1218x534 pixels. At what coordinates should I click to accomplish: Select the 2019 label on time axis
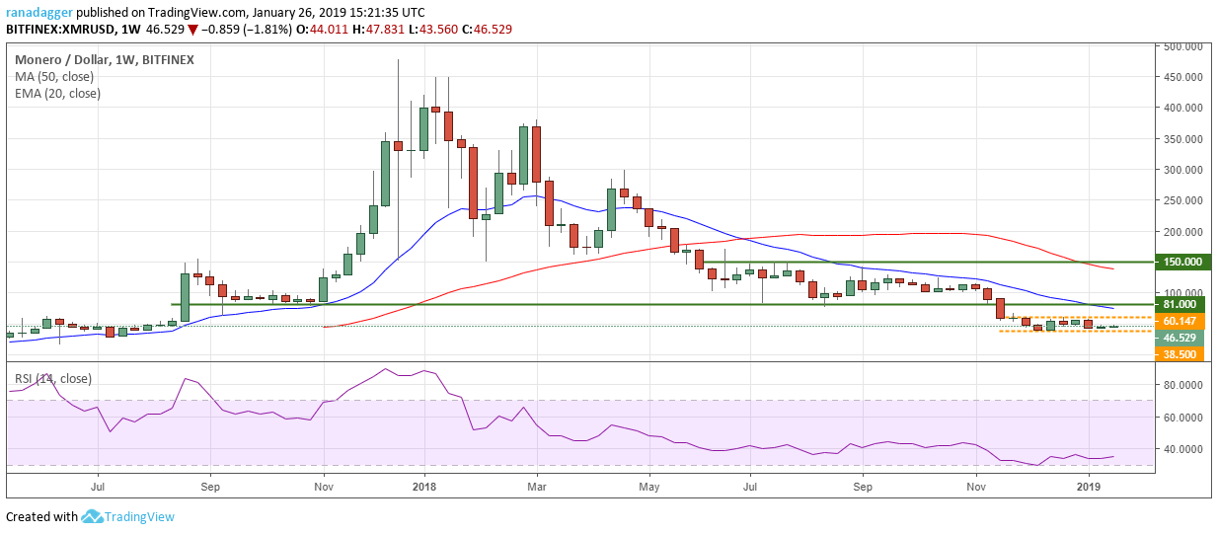pyautogui.click(x=1089, y=487)
